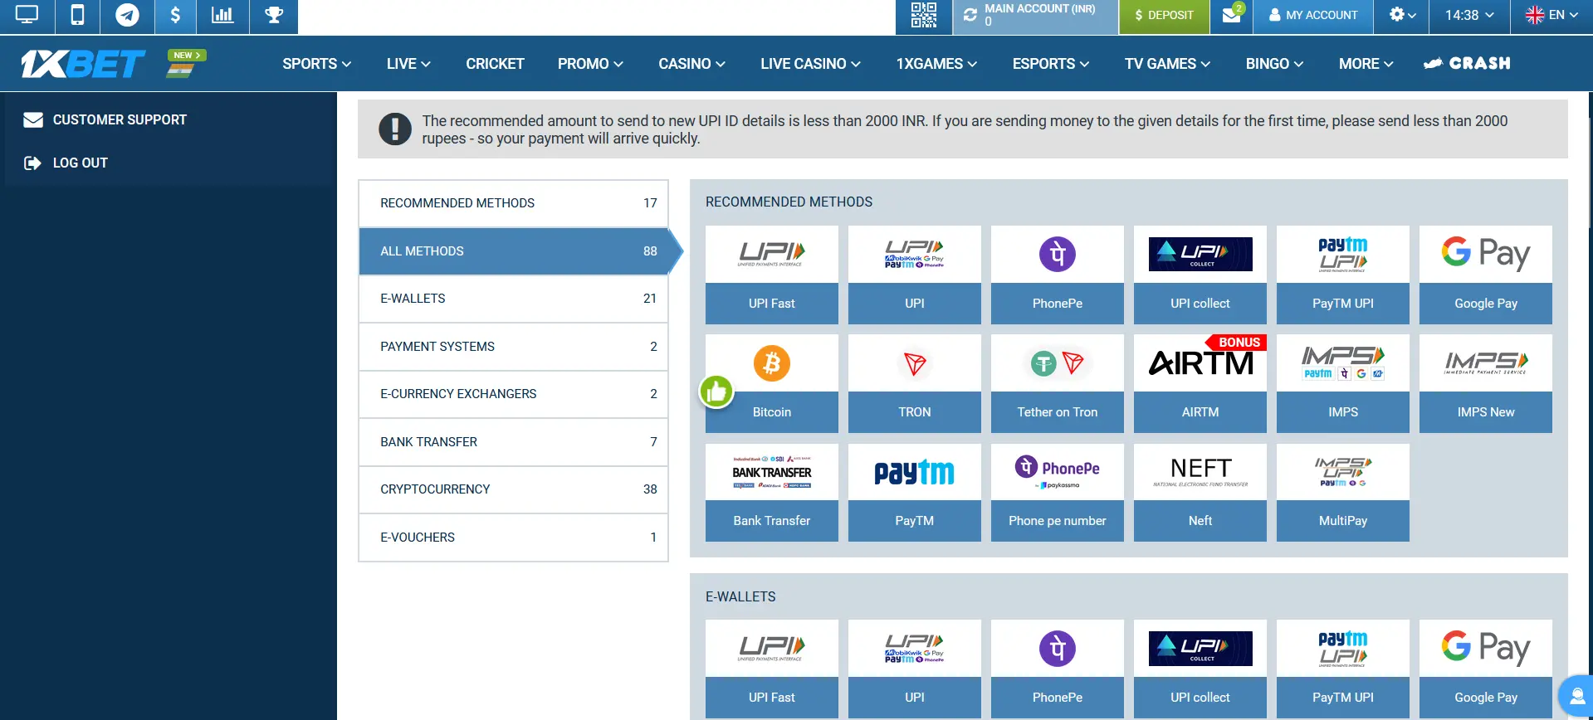Viewport: 1593px width, 720px height.
Task: Choose IMPS New payment method
Action: point(1486,383)
